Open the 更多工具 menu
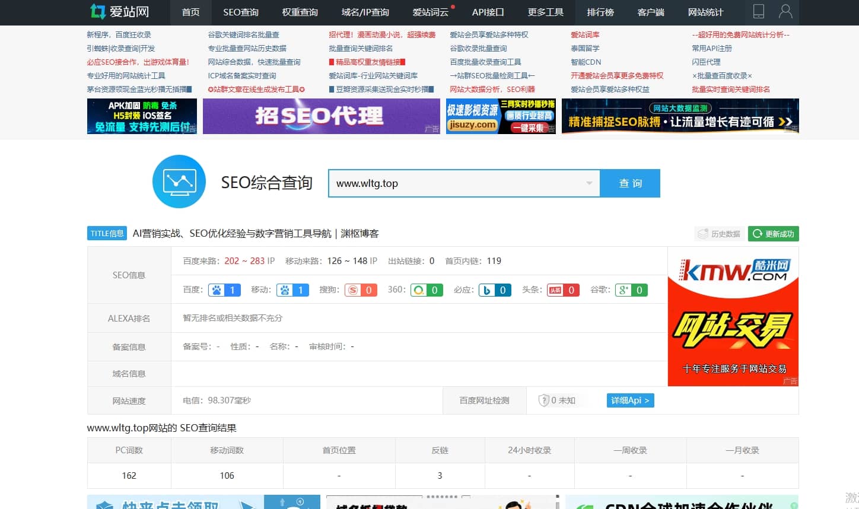 coord(545,12)
